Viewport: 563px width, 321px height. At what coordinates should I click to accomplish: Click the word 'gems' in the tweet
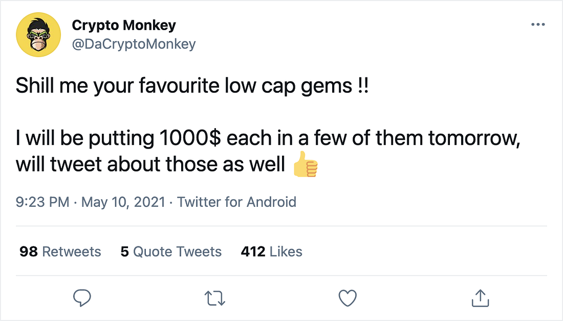327,87
